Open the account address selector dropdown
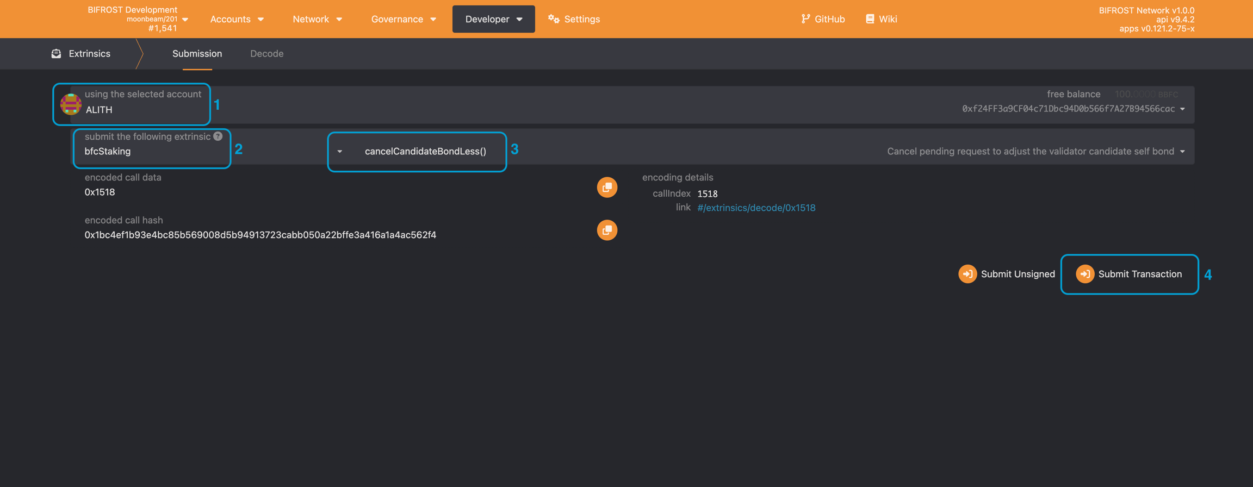This screenshot has width=1253, height=487. (x=1182, y=109)
